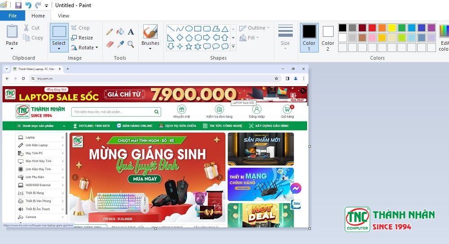449x244 pixels.
Task: Click the Paste clipboard button
Action: tap(12, 32)
